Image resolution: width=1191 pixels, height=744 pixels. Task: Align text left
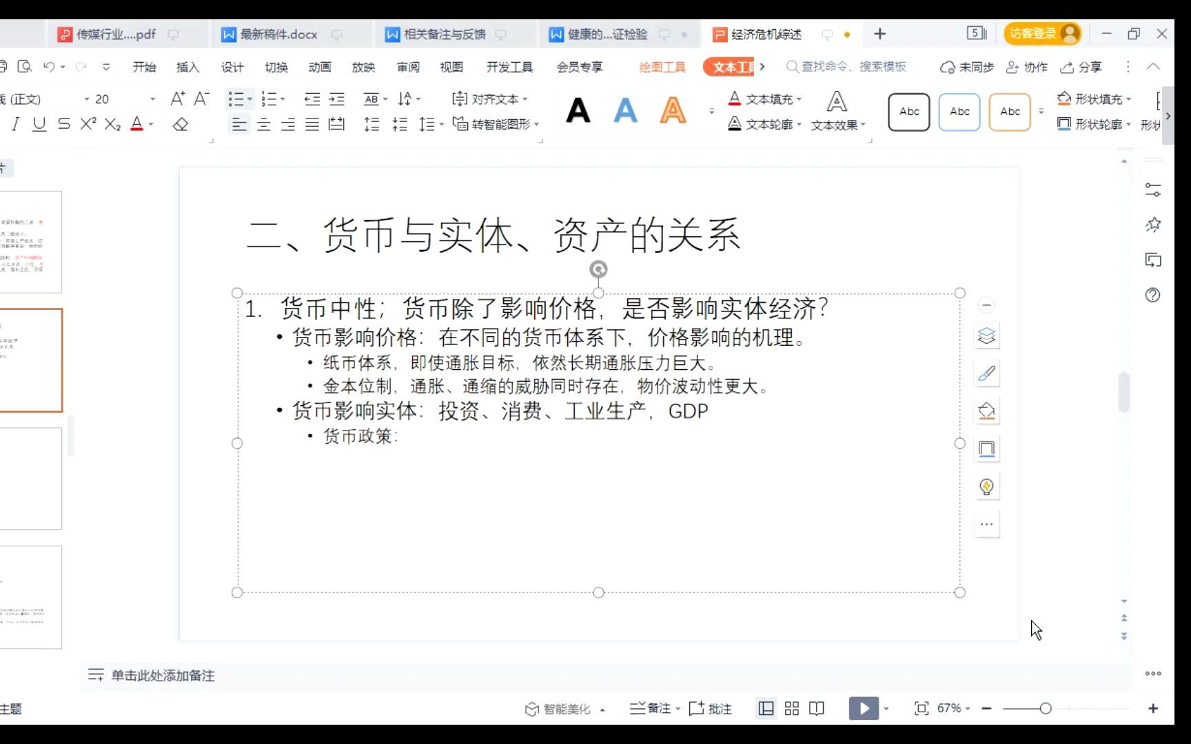[x=239, y=125]
